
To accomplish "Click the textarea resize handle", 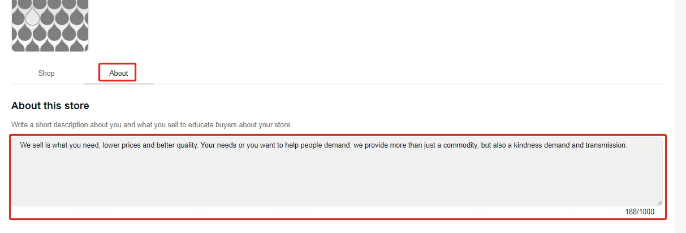I will click(x=659, y=202).
